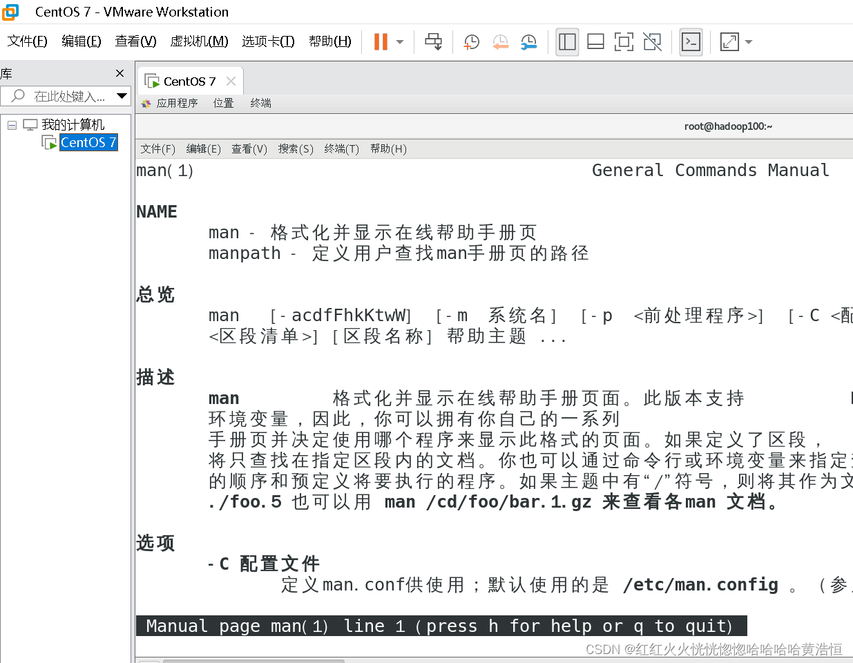
Task: Collapse the 我的计算机 tree node
Action: 12,124
